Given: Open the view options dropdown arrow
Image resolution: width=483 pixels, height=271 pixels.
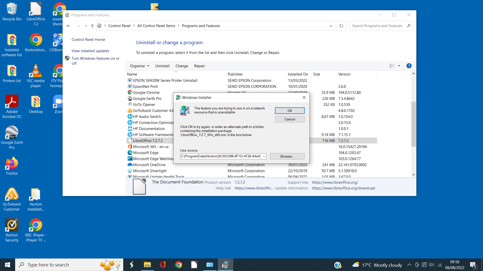Looking at the screenshot, I should (x=399, y=66).
